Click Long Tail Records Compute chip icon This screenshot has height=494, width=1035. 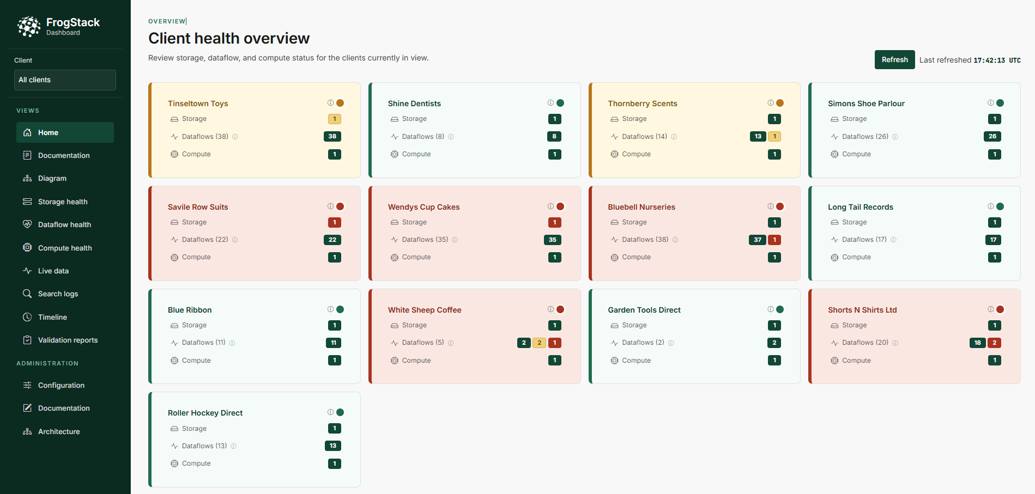834,257
